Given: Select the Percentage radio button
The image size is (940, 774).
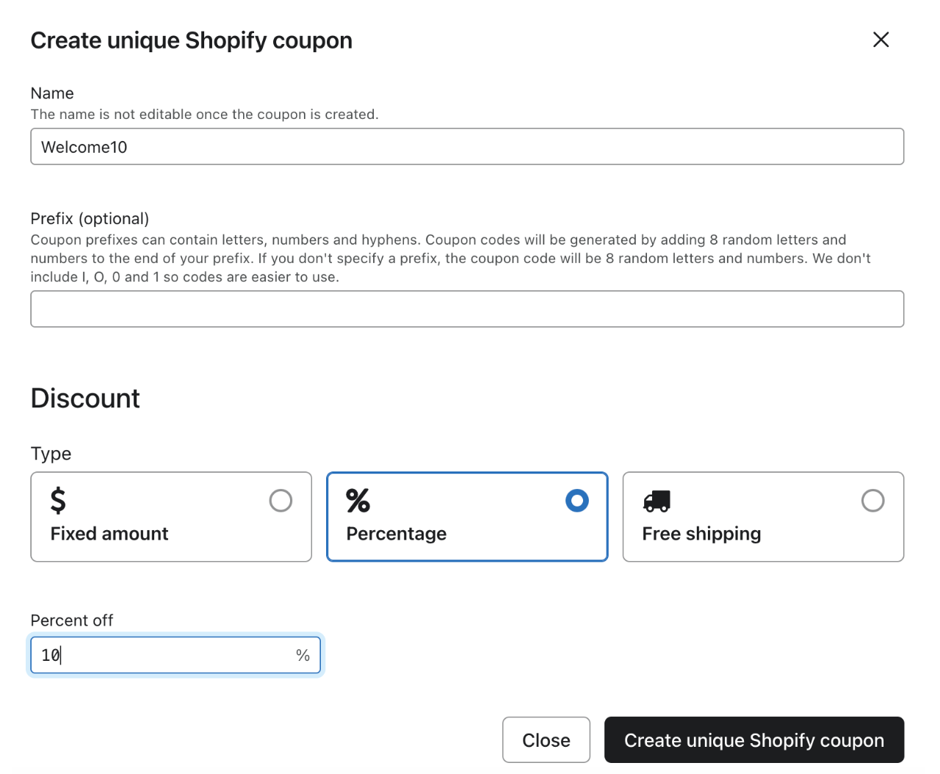Looking at the screenshot, I should (x=577, y=501).
